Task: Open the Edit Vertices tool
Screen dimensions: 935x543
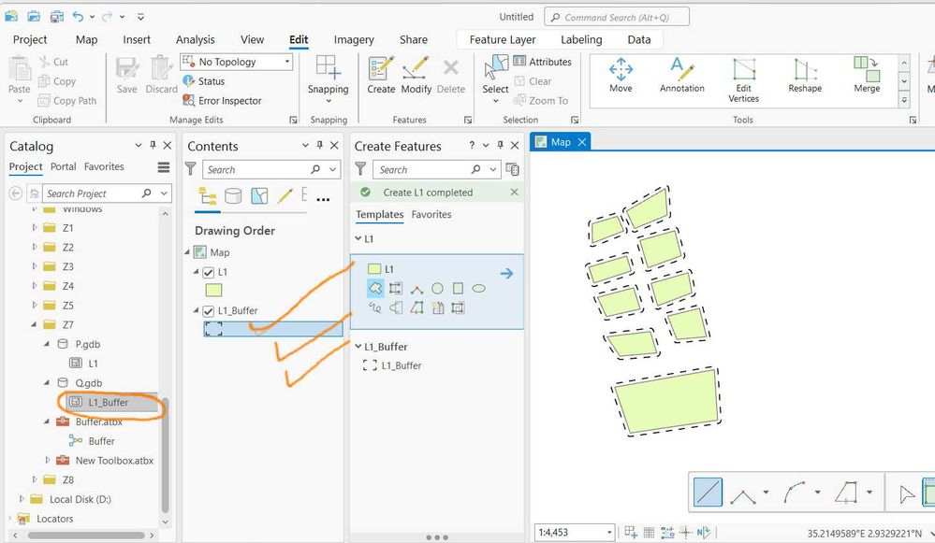Action: pos(743,80)
